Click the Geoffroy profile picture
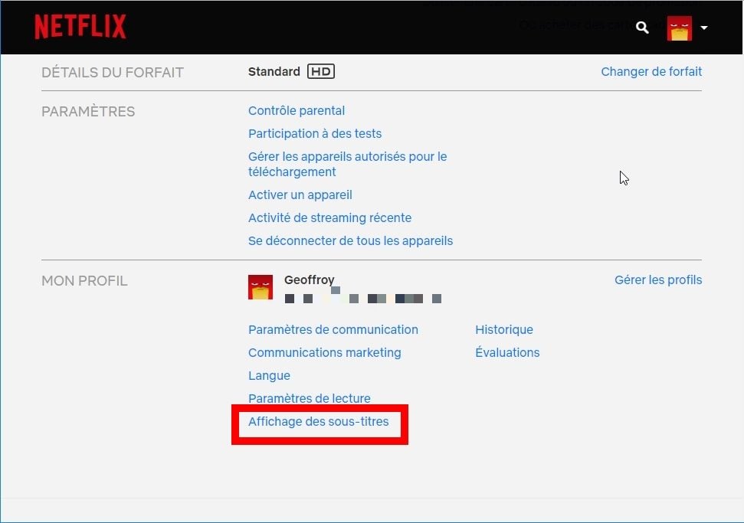Viewport: 744px width, 523px height. pos(261,287)
